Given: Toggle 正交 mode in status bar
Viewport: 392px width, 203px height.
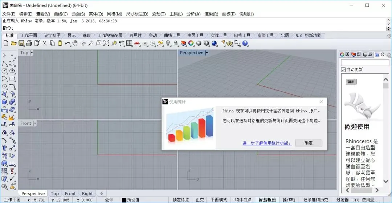Looking at the screenshot, I should click(200, 200).
